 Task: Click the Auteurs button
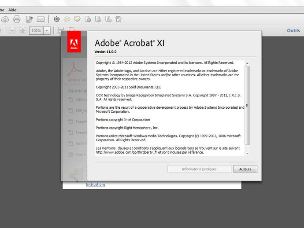(245, 169)
